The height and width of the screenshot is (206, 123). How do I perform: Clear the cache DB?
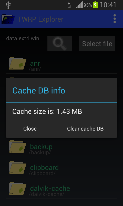pos(85,128)
